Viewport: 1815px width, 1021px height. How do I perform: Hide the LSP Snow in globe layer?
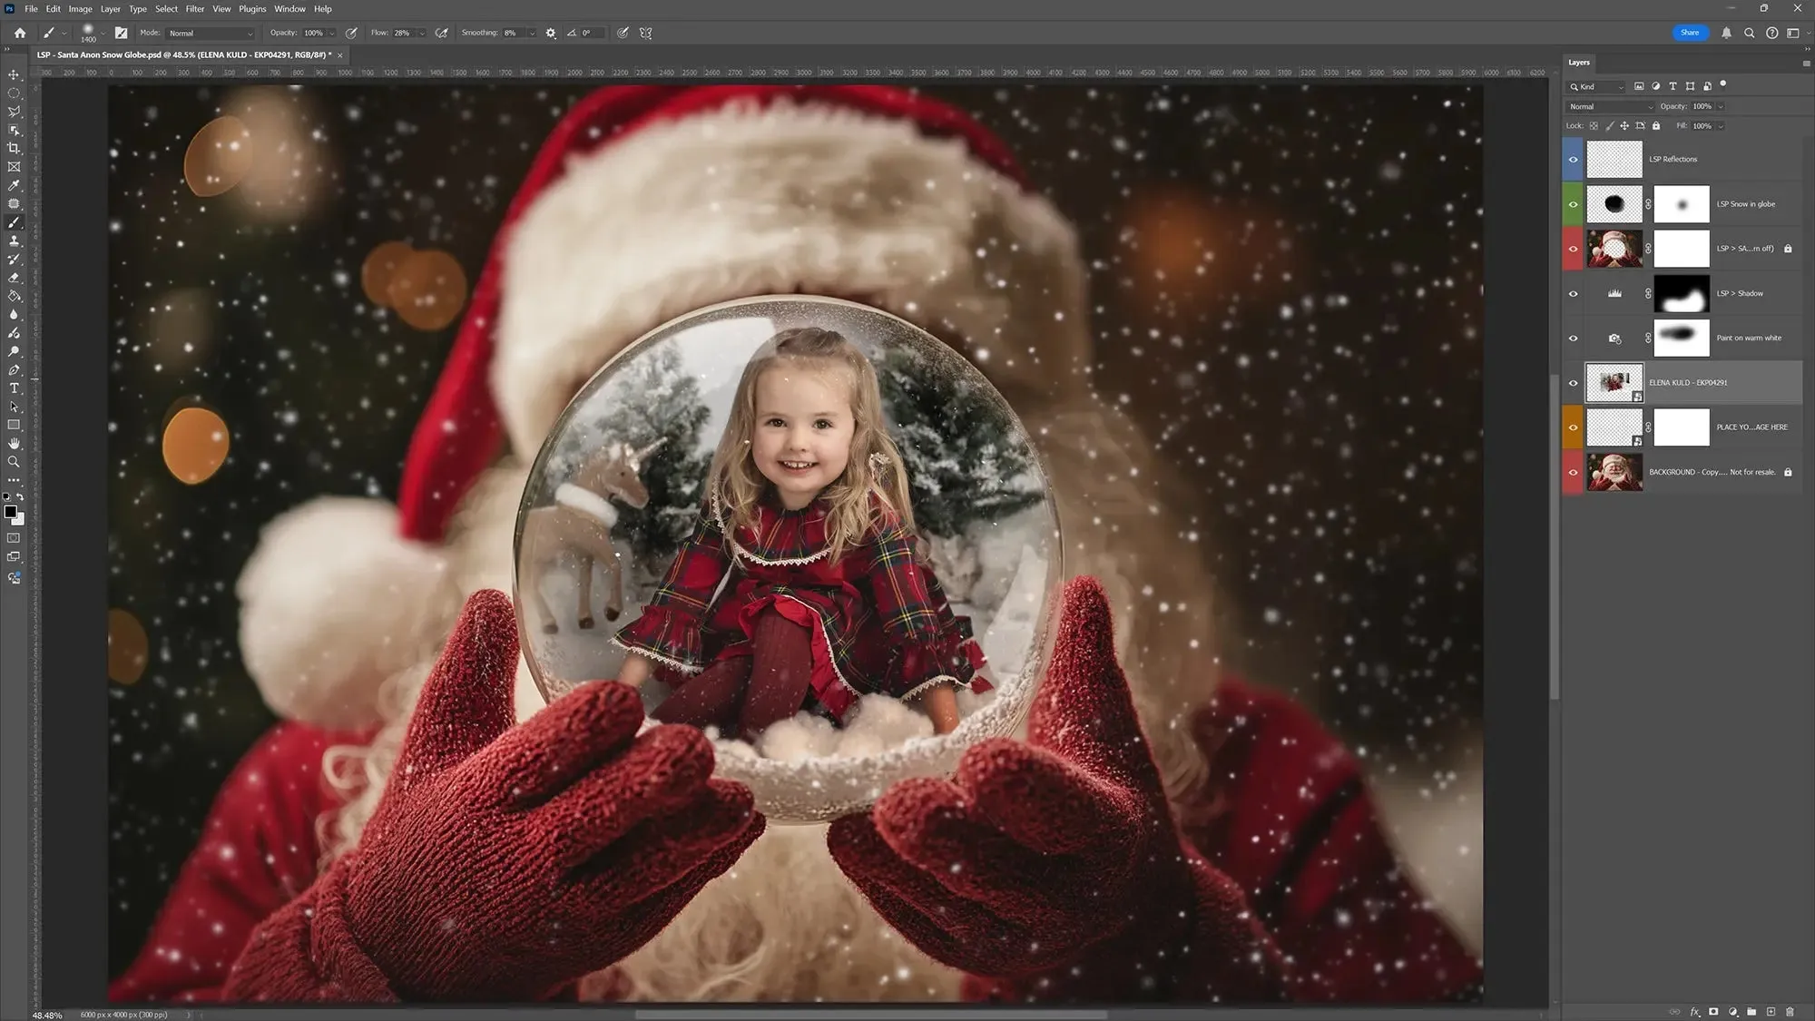coord(1573,204)
